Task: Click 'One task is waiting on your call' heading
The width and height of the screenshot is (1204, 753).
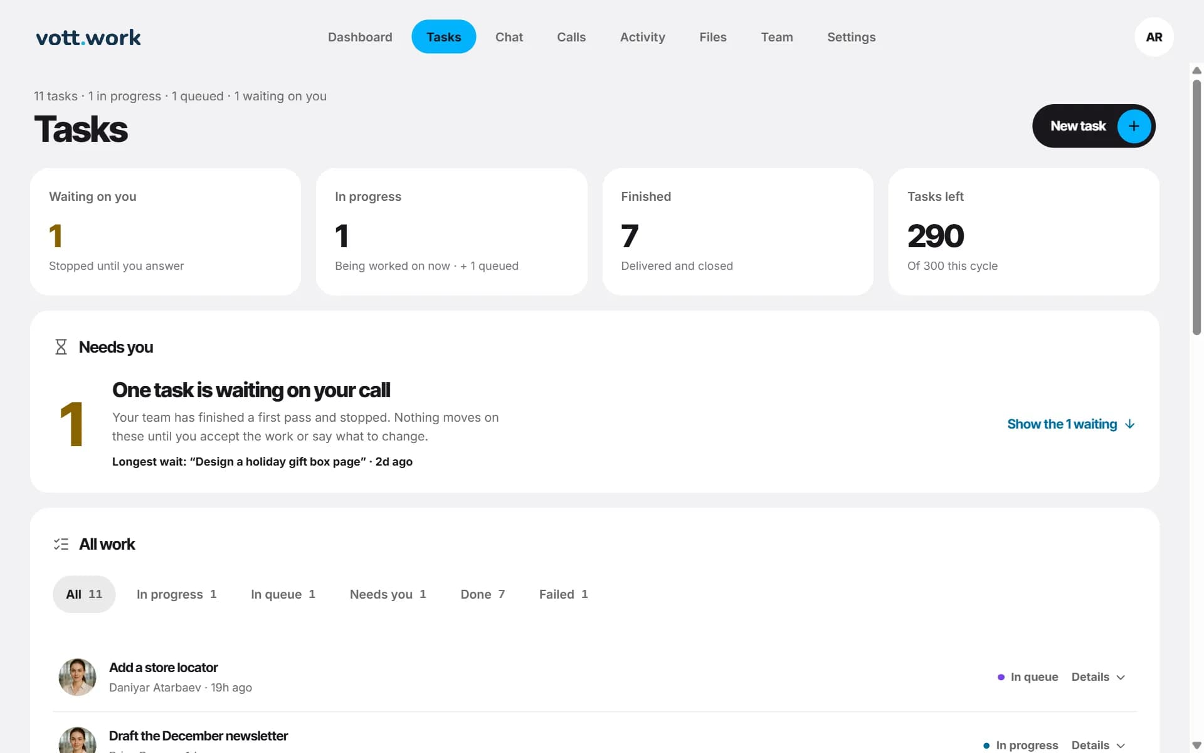Action: tap(251, 390)
